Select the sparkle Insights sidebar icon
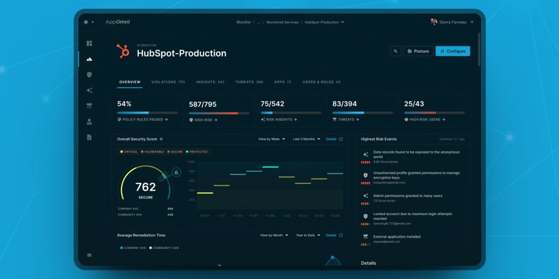 (x=89, y=90)
